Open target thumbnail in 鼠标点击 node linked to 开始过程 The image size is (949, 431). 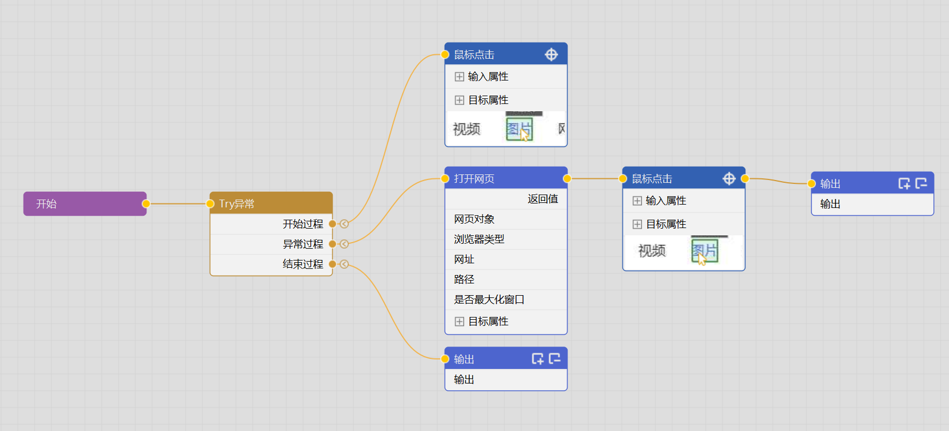[506, 129]
